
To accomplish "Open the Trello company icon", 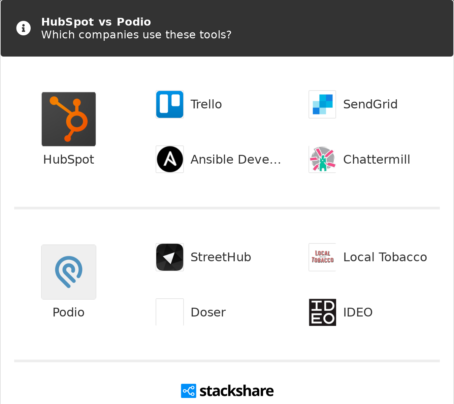I will 170,104.
